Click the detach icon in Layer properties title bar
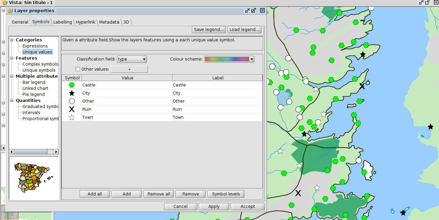 click(248, 10)
